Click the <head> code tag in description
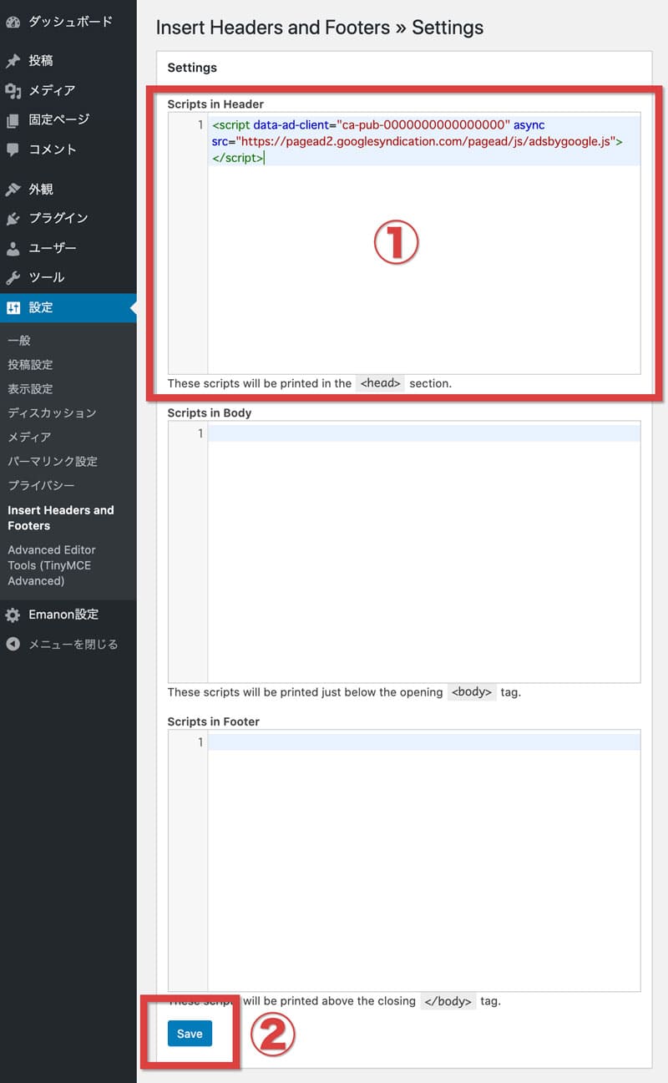 tap(381, 383)
